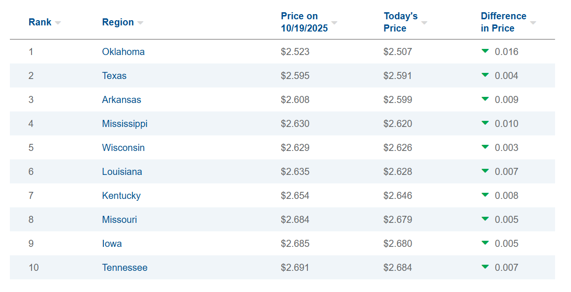Image resolution: width=571 pixels, height=292 pixels.
Task: Open the Kentucky region link
Action: click(121, 196)
